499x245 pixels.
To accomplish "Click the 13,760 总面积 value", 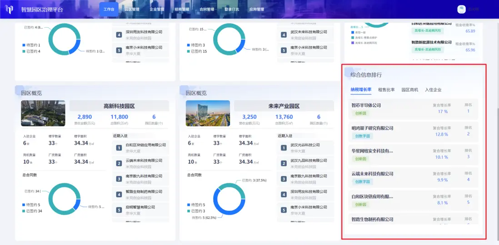I will 284,117.
